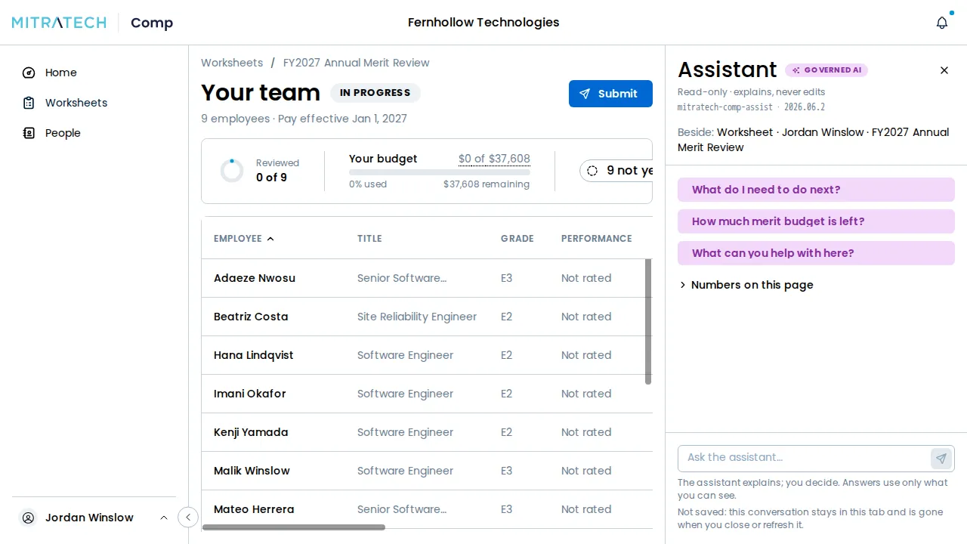Click Site Reliability Engineer title cell
The height and width of the screenshot is (544, 967).
(417, 317)
